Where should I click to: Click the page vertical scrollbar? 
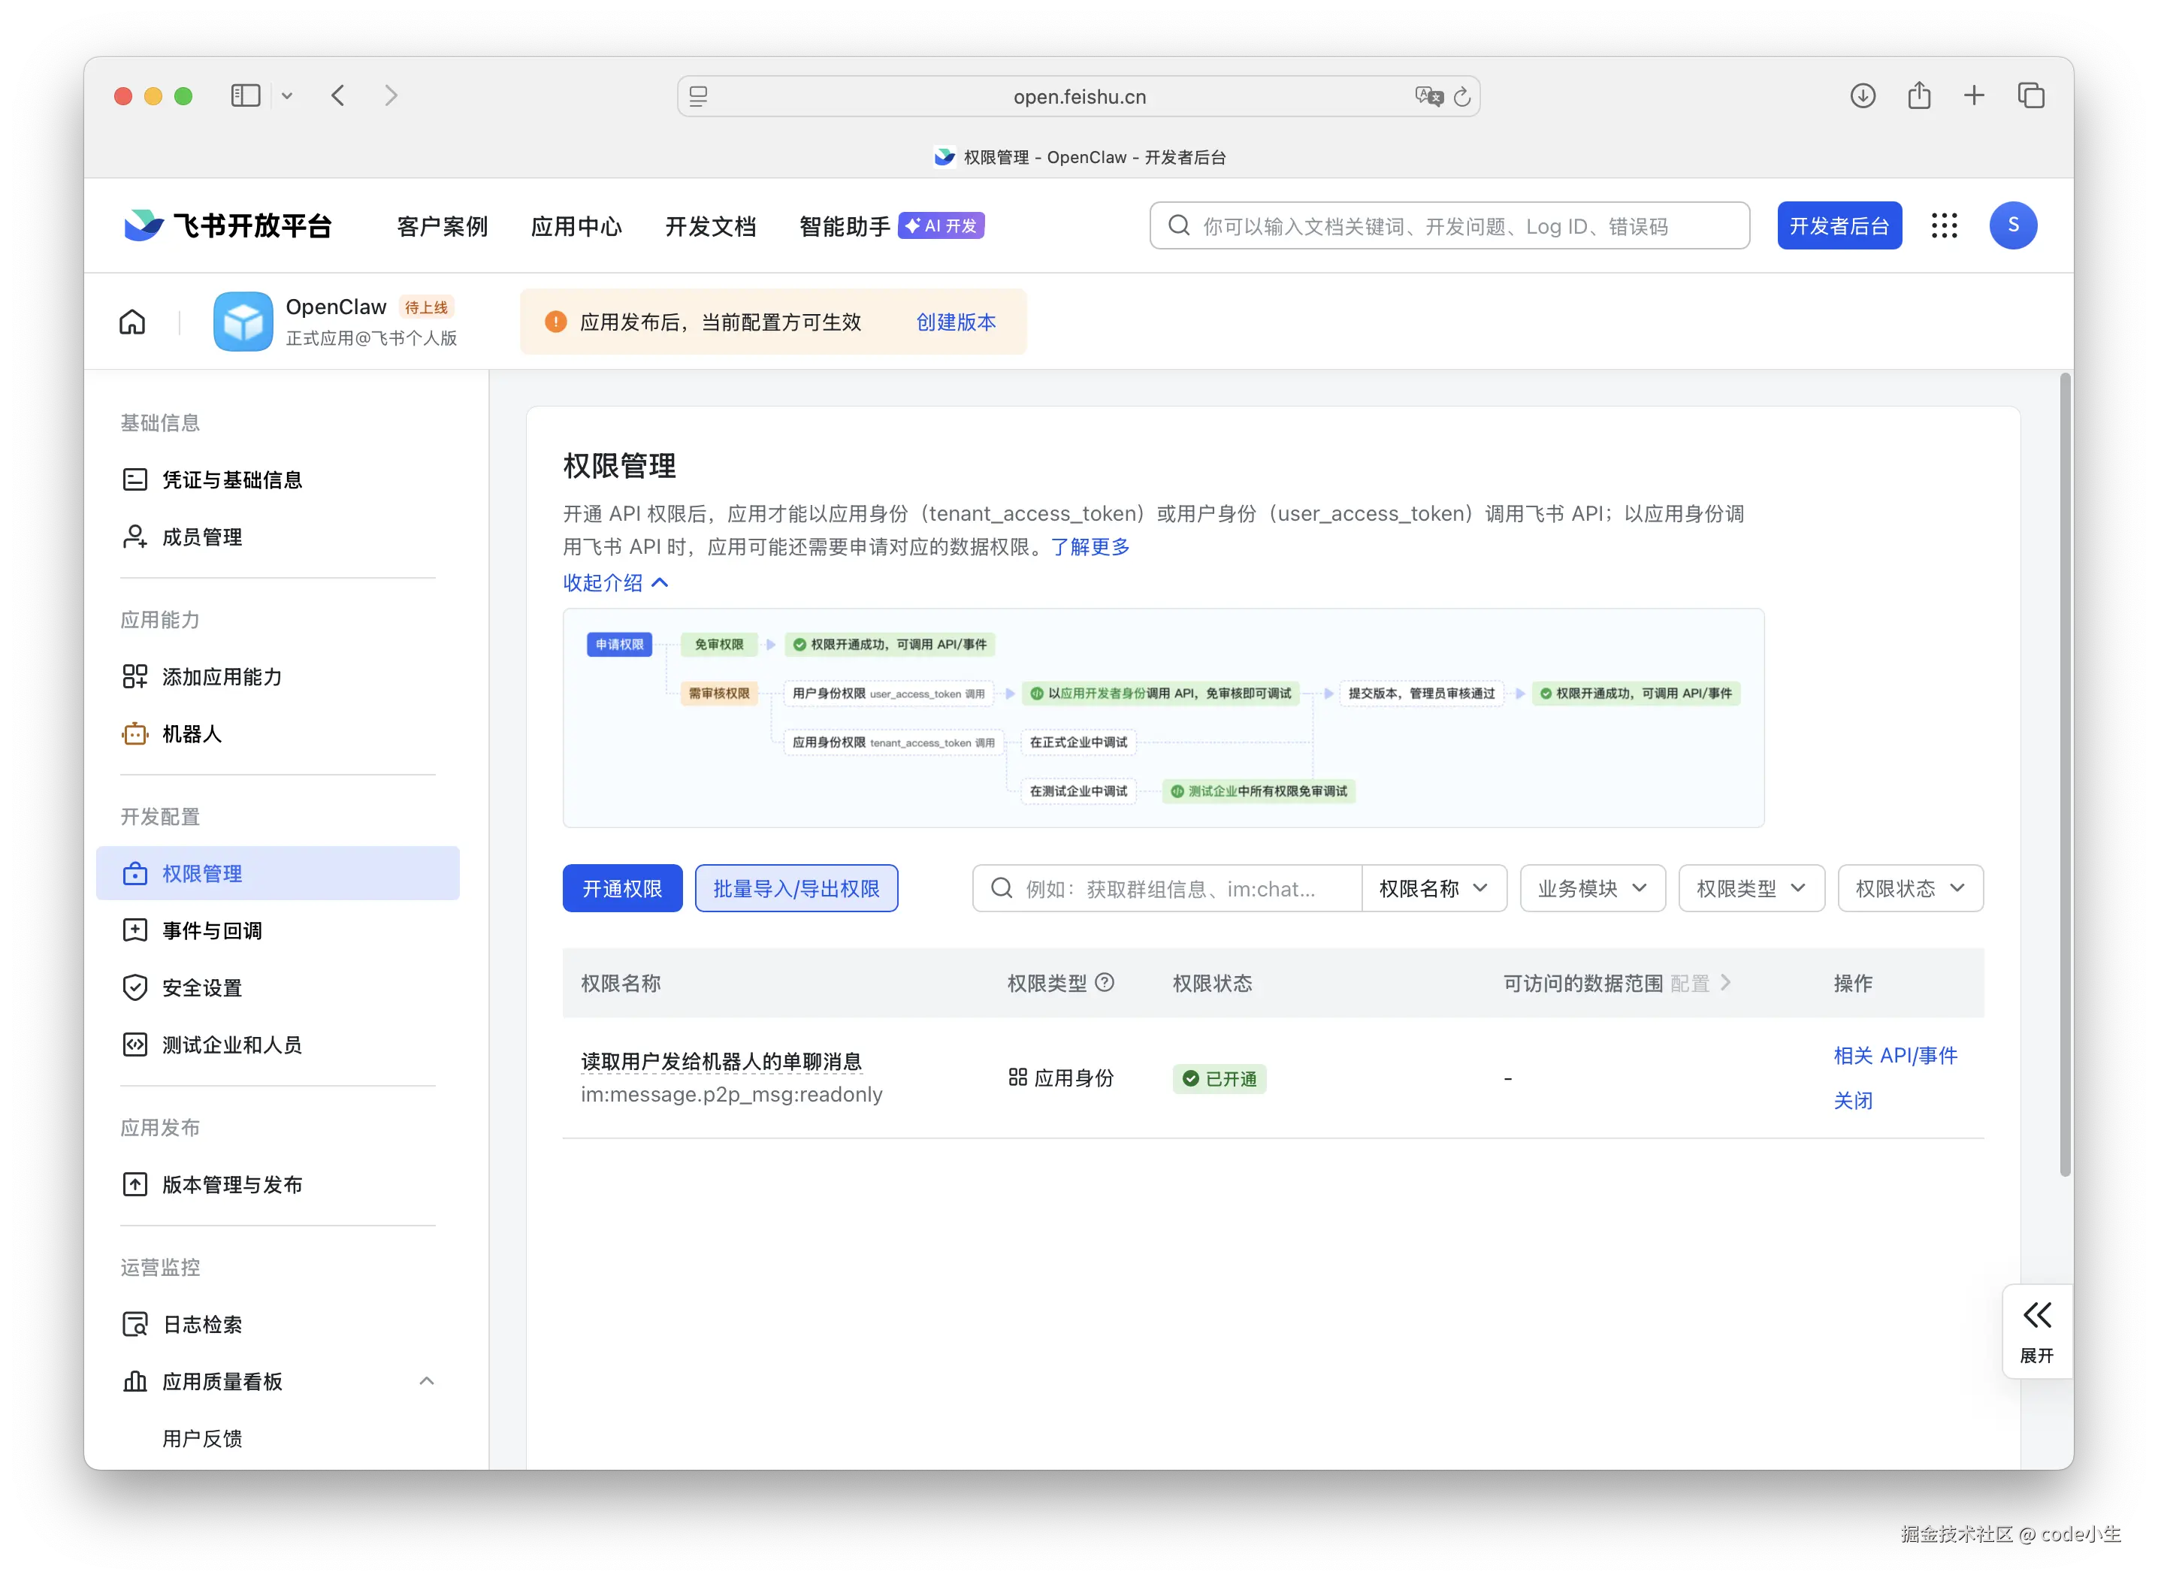2065,775
